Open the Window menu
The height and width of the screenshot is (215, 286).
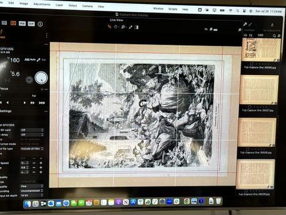coord(158,9)
